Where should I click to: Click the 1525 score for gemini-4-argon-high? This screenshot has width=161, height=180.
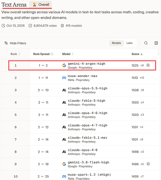[x=135, y=66]
